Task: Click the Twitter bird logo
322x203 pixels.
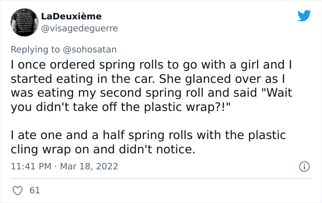Action: [304, 16]
